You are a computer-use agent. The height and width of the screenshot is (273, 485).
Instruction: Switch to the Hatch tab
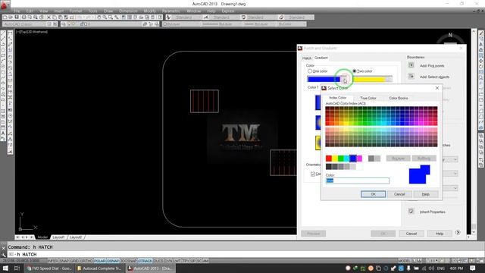[x=306, y=58]
